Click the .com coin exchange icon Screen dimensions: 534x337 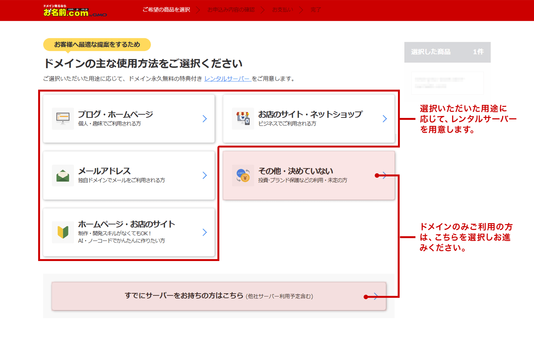(243, 175)
